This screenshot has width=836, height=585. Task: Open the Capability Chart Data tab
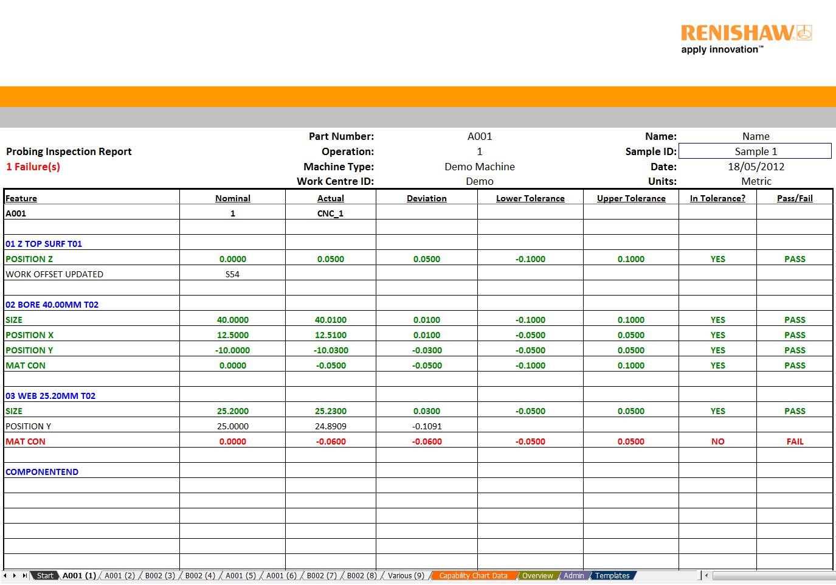click(x=473, y=576)
